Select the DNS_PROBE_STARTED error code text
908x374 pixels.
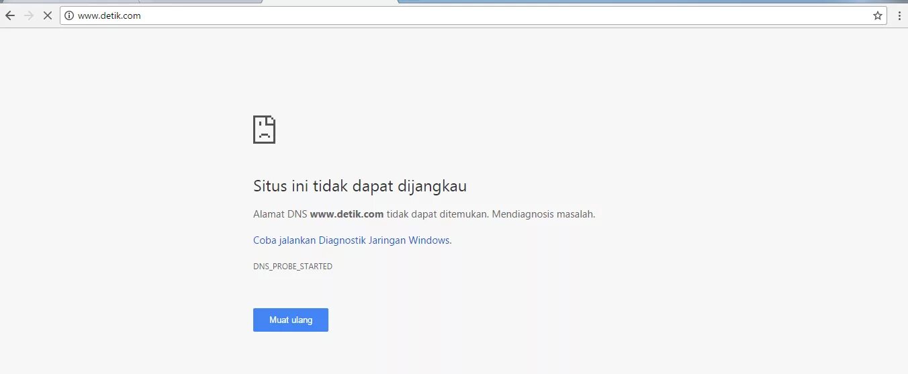click(x=293, y=267)
